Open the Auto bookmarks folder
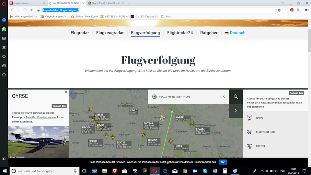Screen dimensions: 311x175 [166, 17]
